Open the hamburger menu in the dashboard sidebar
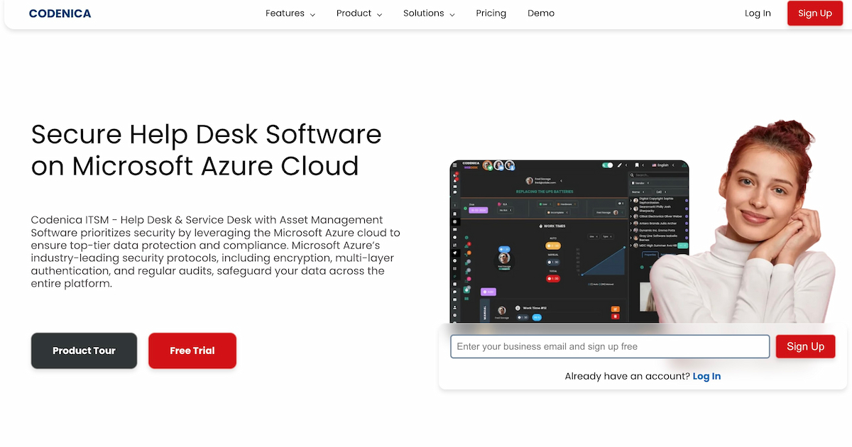 click(455, 165)
